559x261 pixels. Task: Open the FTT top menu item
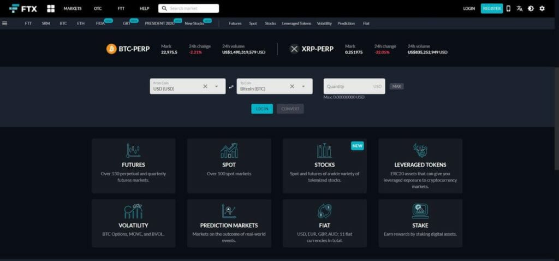click(x=121, y=9)
